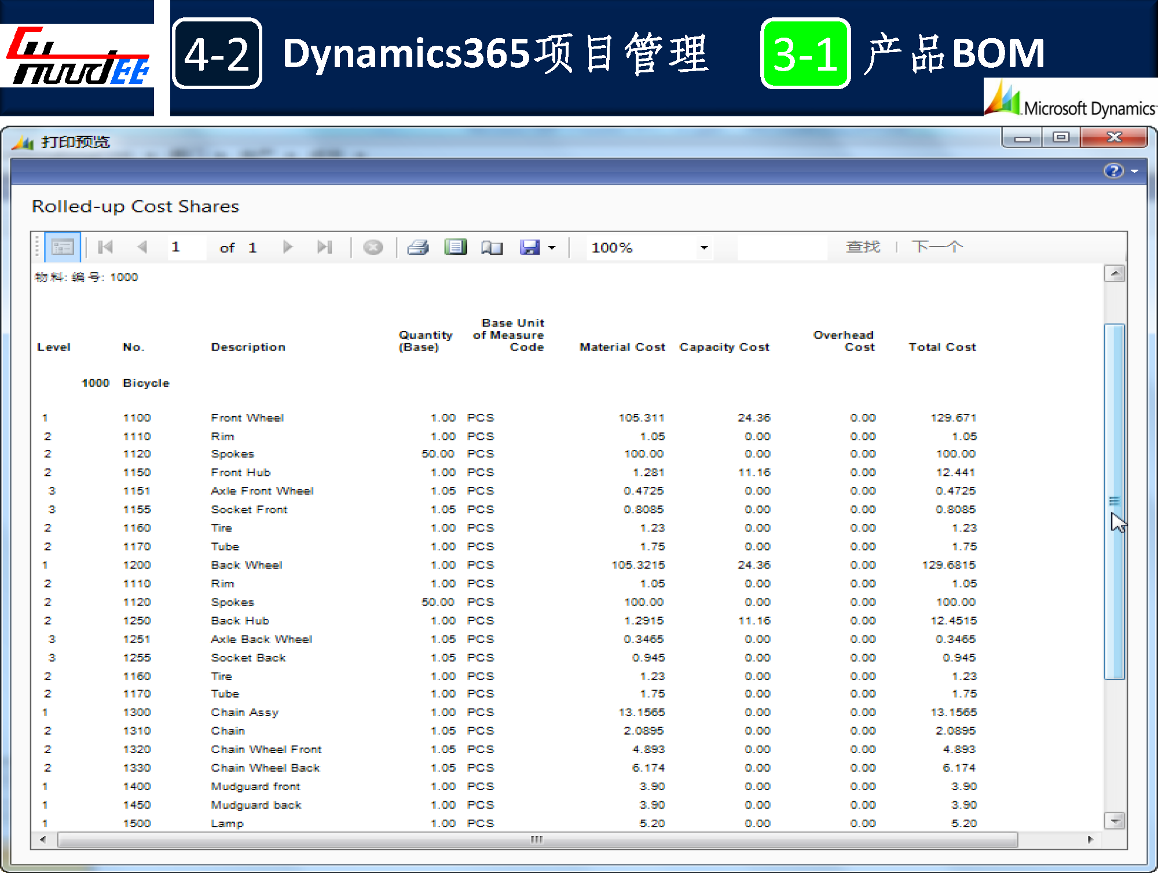
Task: Expand the help menu arrow
Action: 1134,171
